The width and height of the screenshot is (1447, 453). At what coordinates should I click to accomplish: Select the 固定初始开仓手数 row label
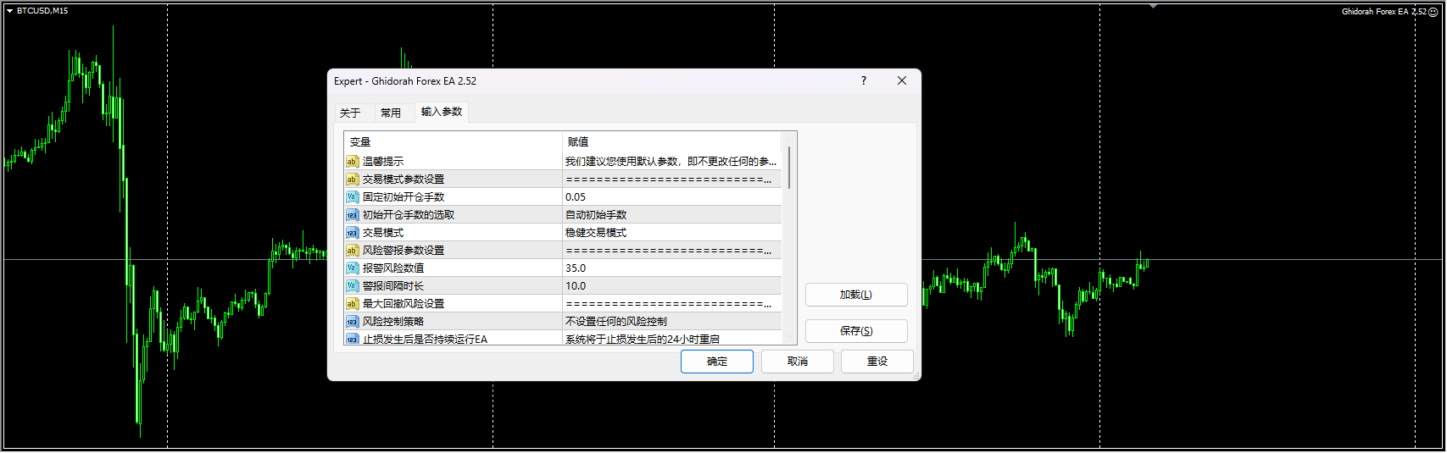pyautogui.click(x=403, y=197)
